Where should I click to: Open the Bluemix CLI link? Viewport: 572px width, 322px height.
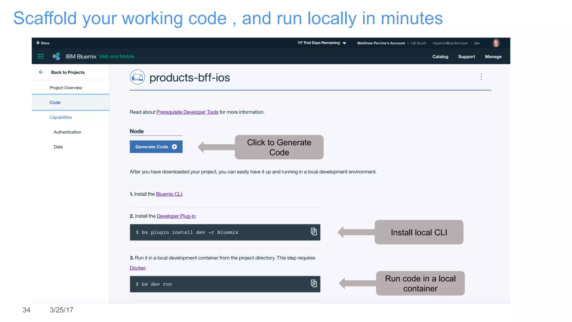pos(169,194)
